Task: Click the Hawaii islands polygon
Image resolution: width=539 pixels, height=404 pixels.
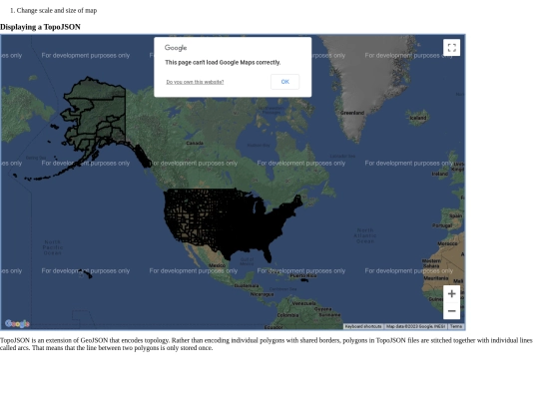Action: click(85, 273)
